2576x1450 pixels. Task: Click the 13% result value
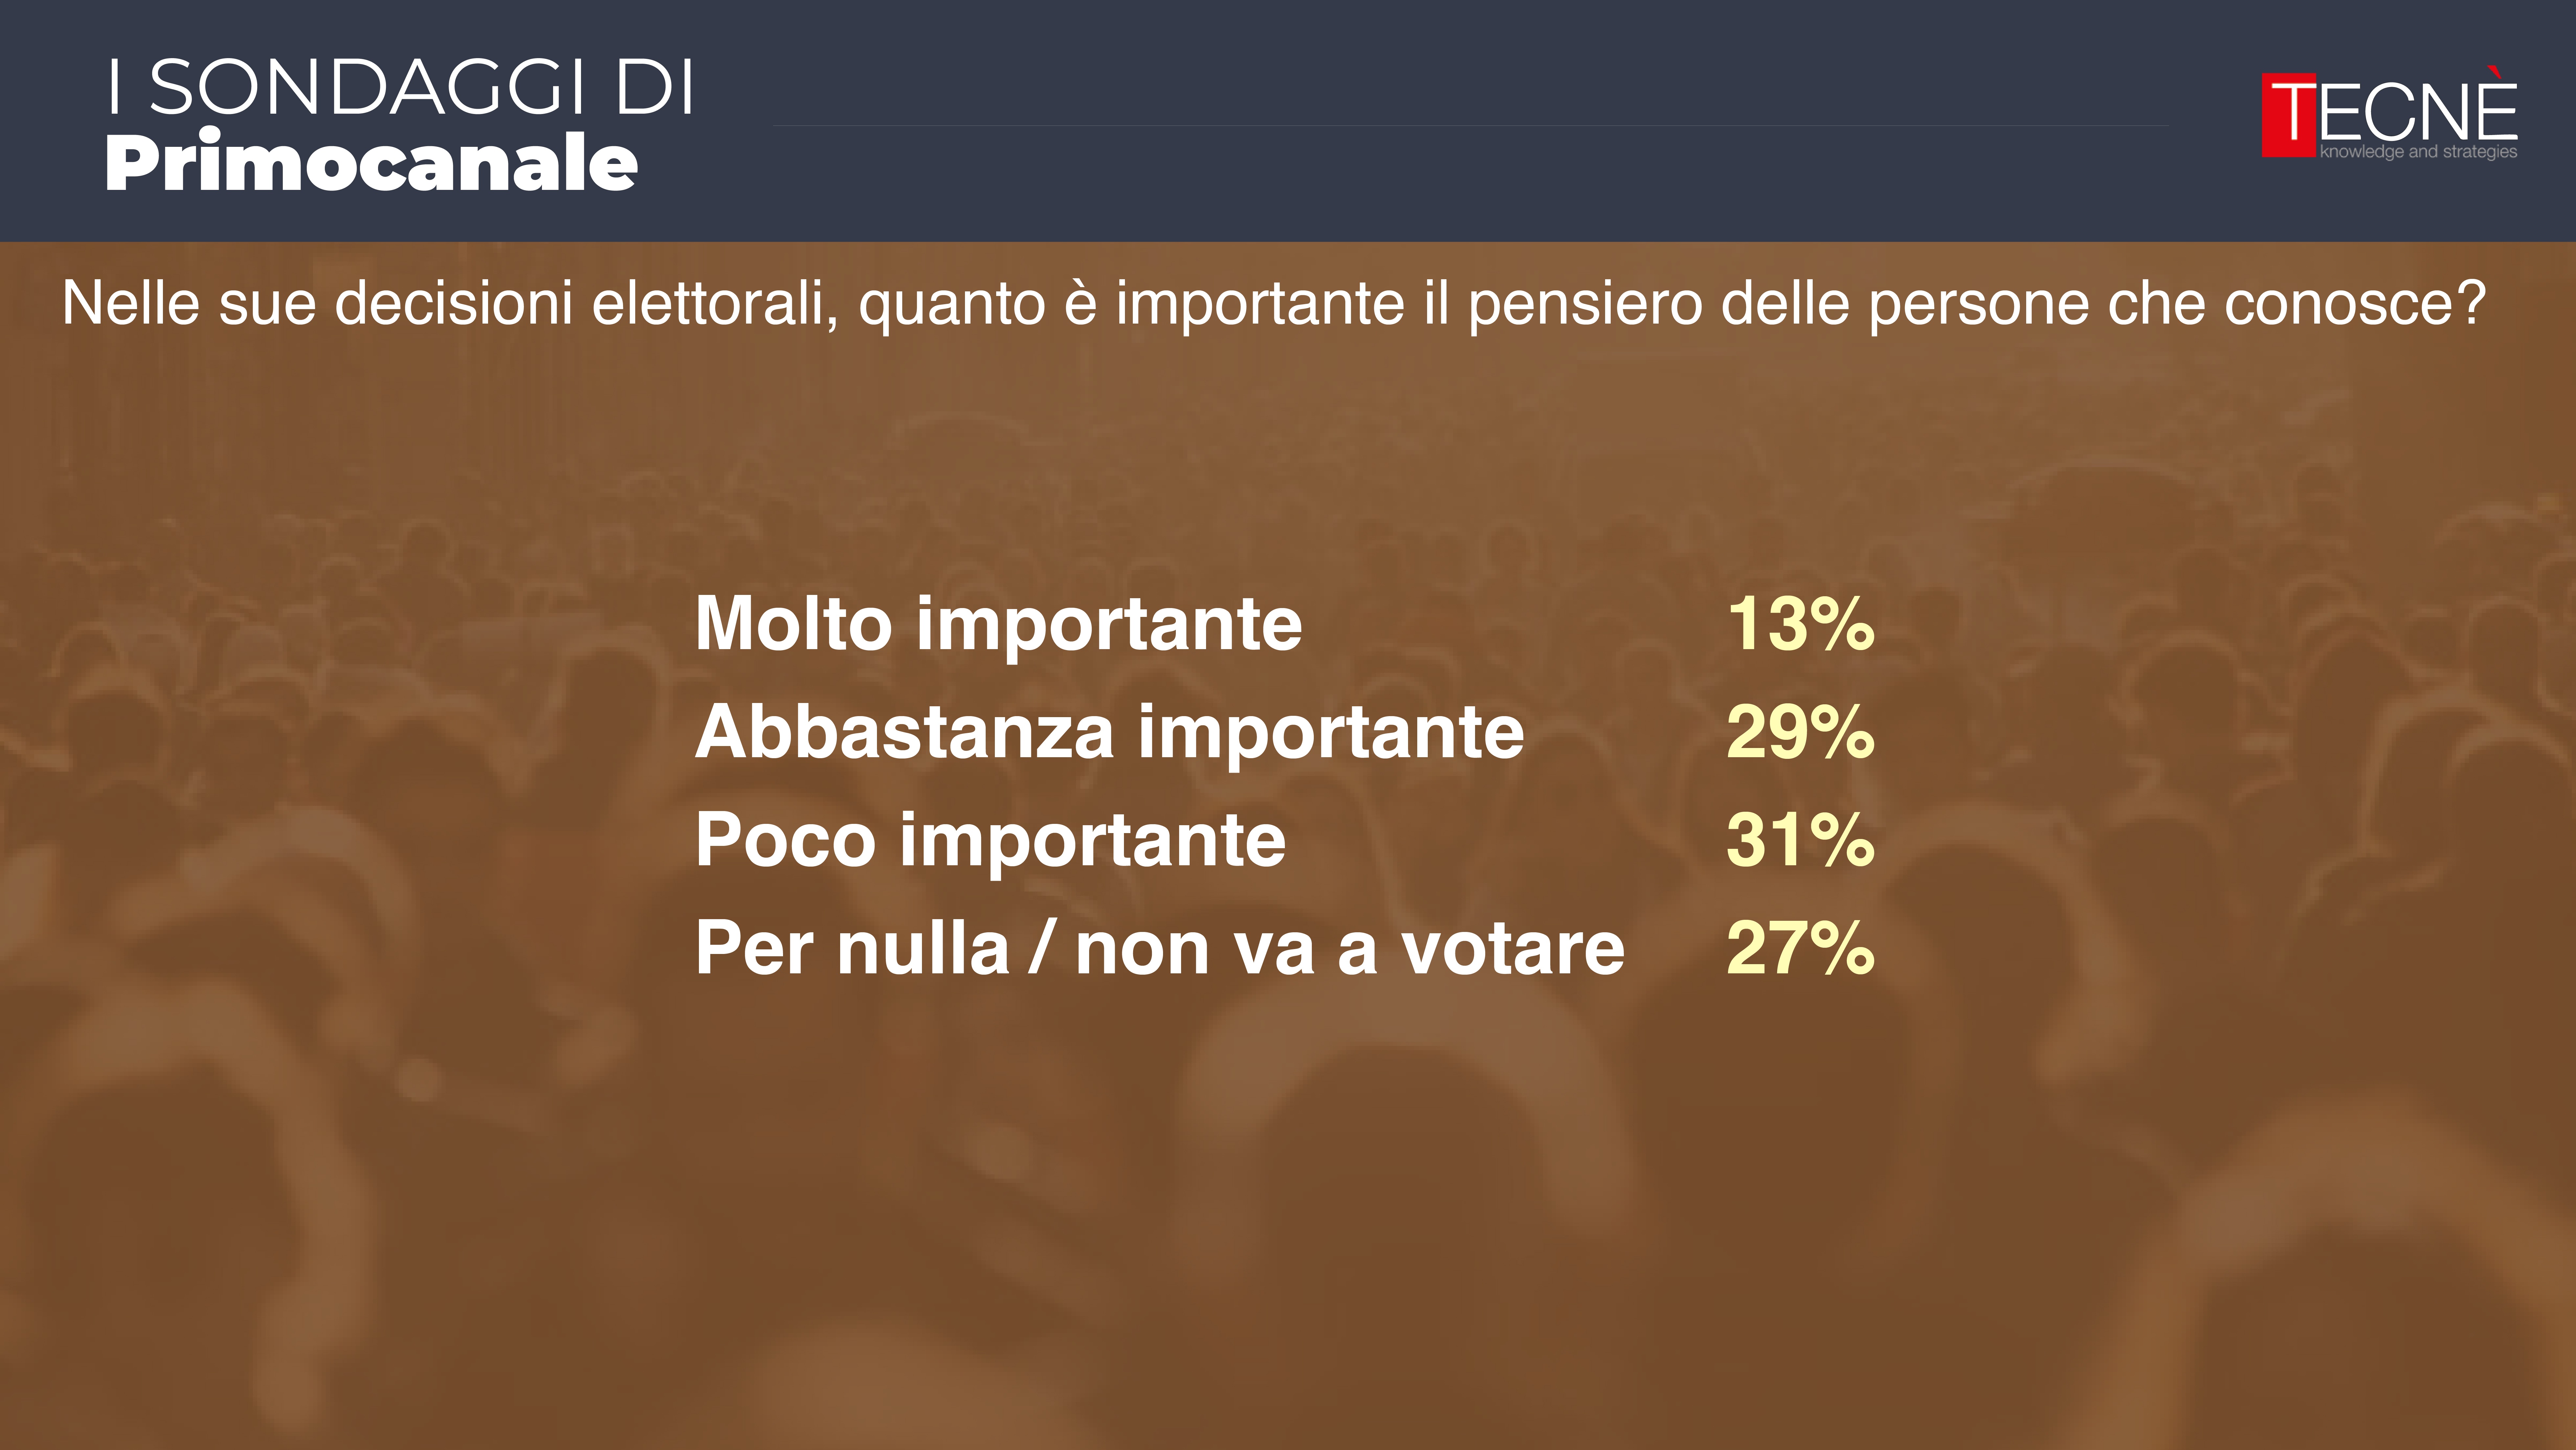click(1800, 624)
